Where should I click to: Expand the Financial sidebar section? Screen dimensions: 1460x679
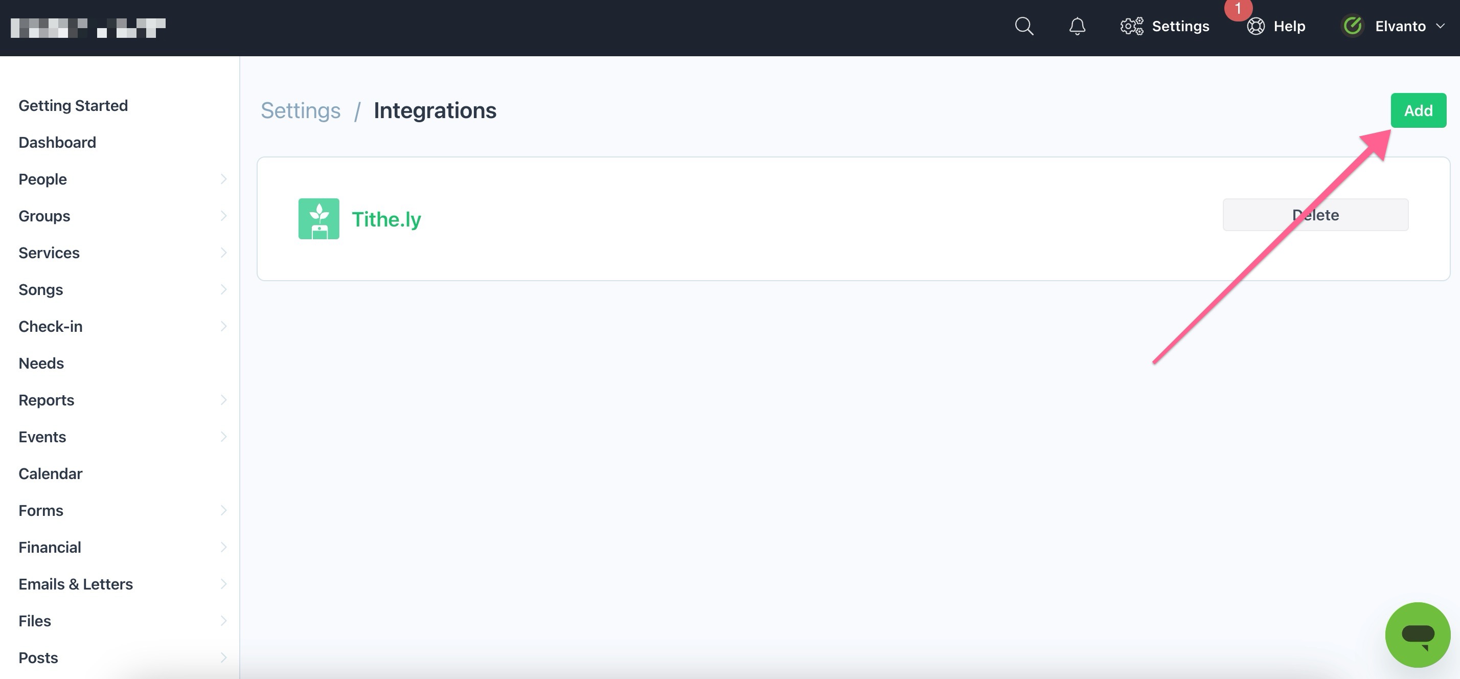pyautogui.click(x=224, y=547)
